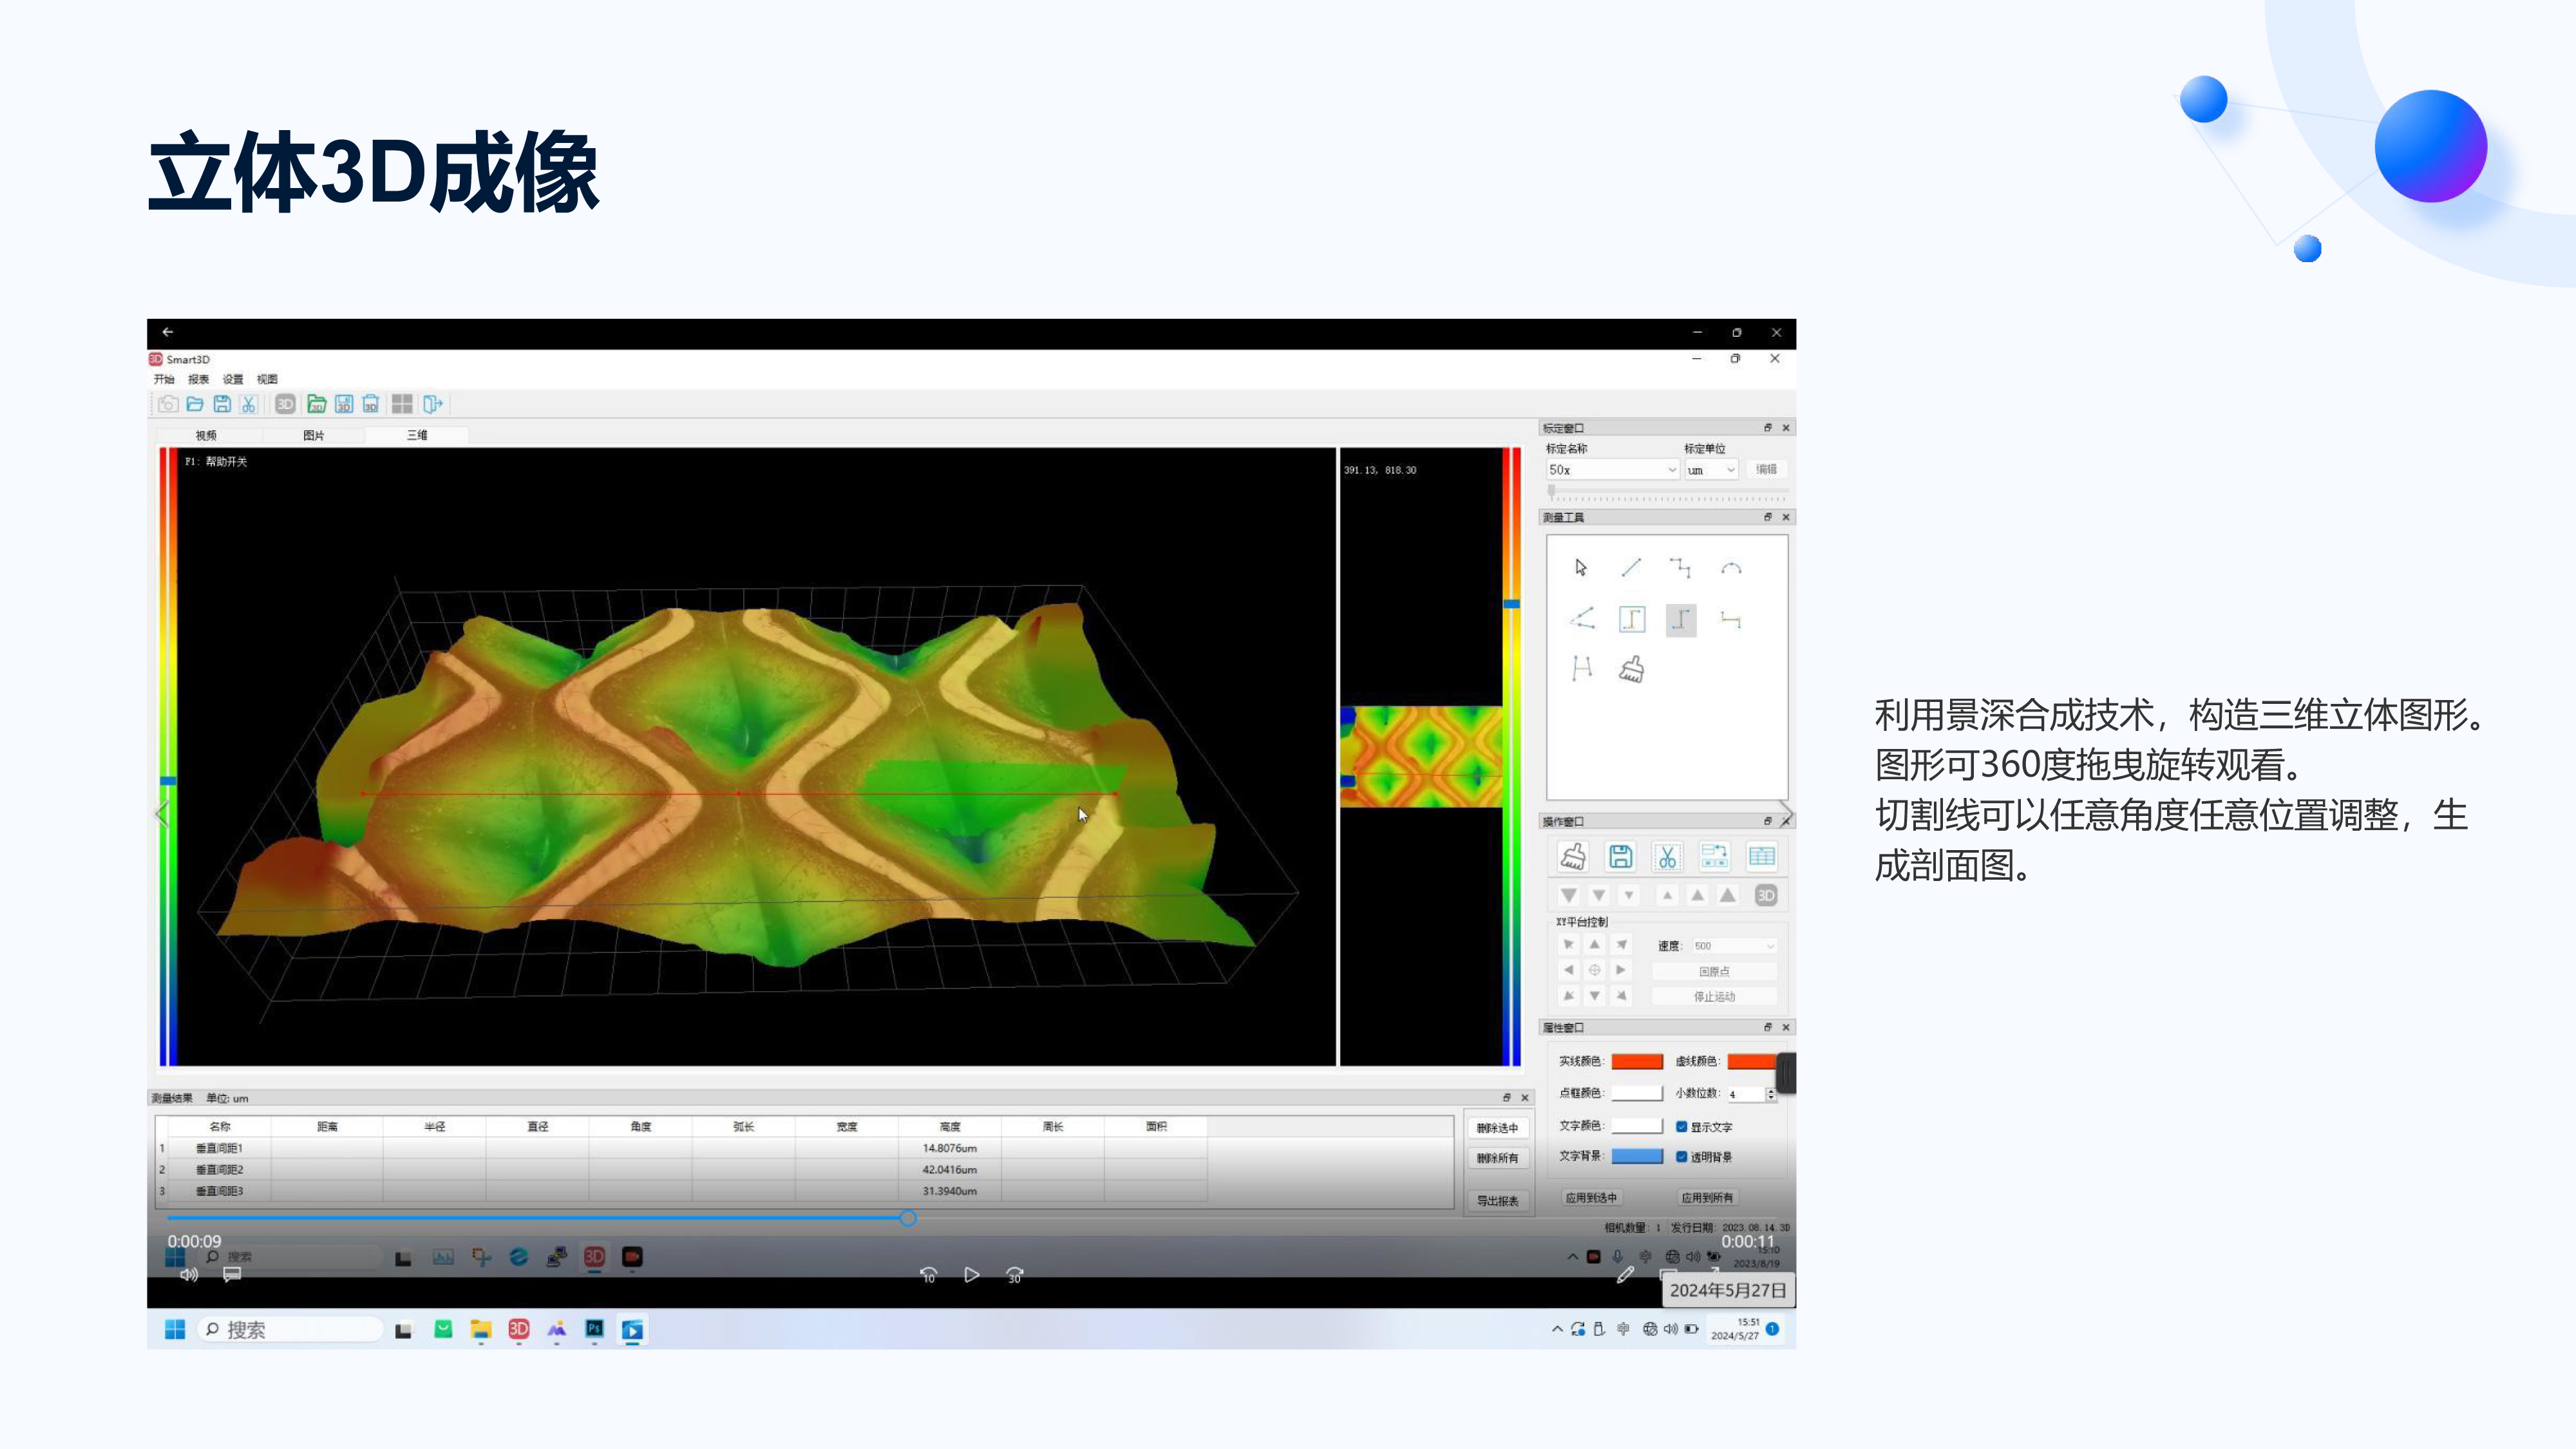Image resolution: width=2576 pixels, height=1449 pixels.
Task: Click the blue open folder toolbar icon
Action: (x=195, y=404)
